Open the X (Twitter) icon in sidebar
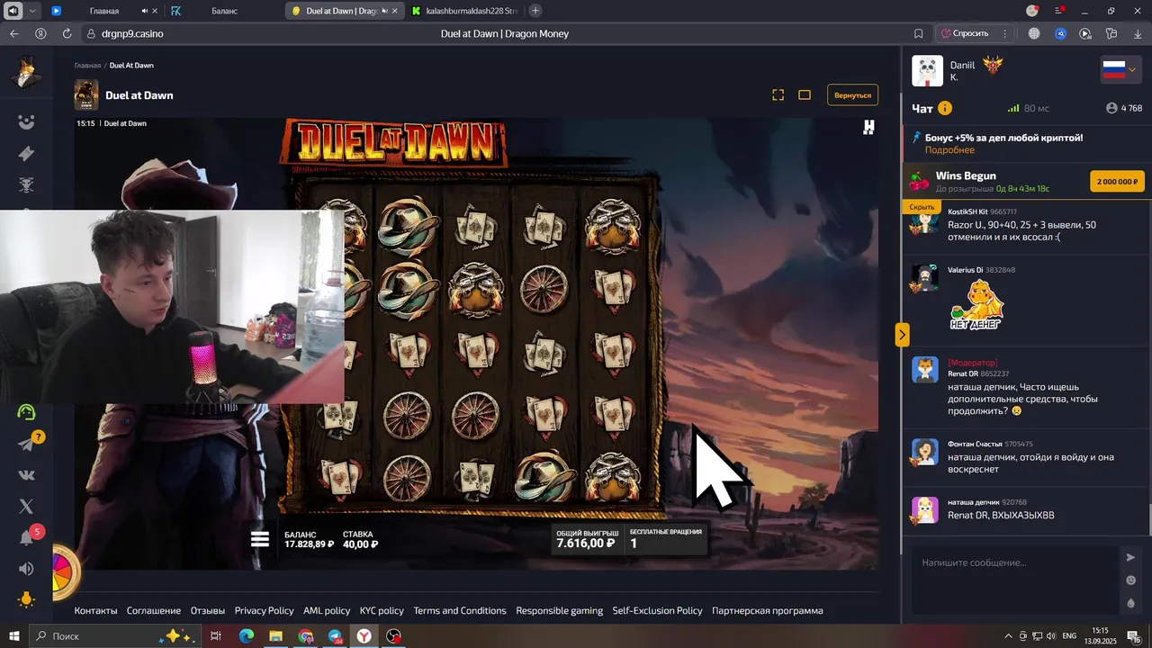1152x648 pixels. click(27, 507)
